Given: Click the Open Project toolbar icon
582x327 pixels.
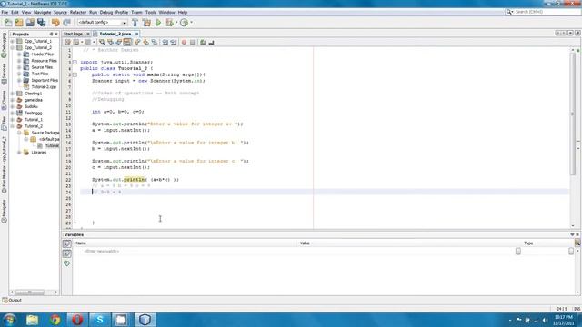Looking at the screenshot, I should (x=30, y=23).
